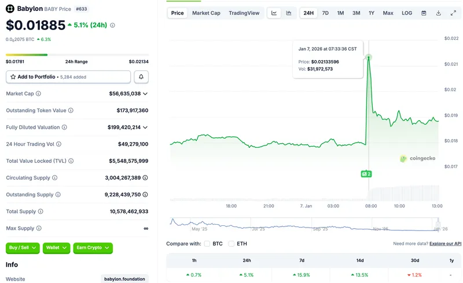Expand the Market Cap value details
Screen dimensions: 463x283
(x=145, y=94)
